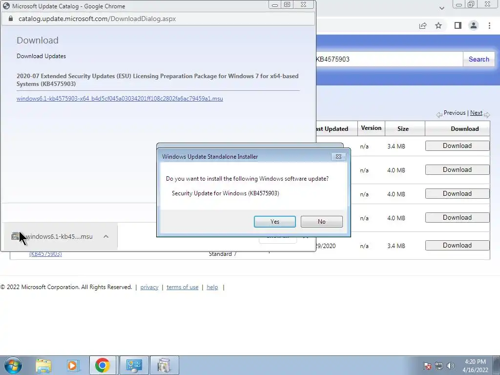Toggle Chrome side panel icon
The height and width of the screenshot is (375, 500).
(x=458, y=25)
